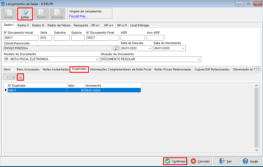Open the Dados da Fatura tab
This screenshot has height=167, width=263.
[59, 26]
